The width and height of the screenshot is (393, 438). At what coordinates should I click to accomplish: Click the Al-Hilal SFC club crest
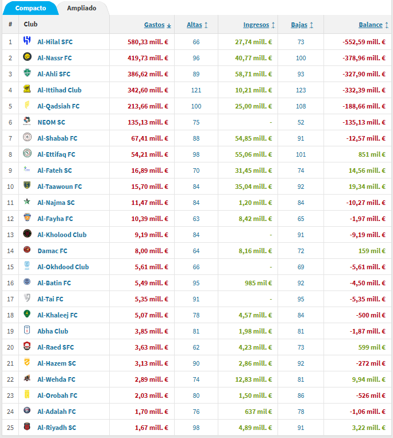click(x=27, y=41)
